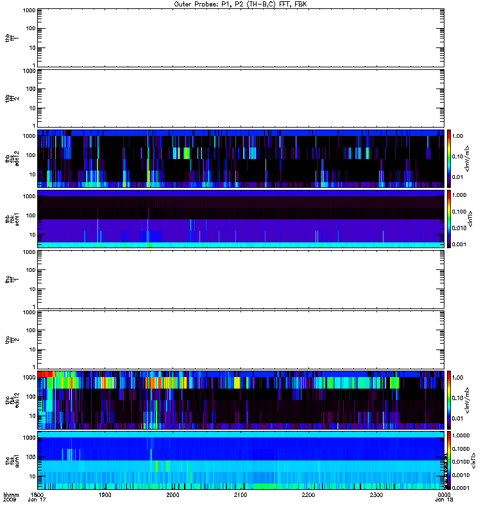Click the top thb fff 1 axis title
The height and width of the screenshot is (513, 481).
tap(12, 38)
